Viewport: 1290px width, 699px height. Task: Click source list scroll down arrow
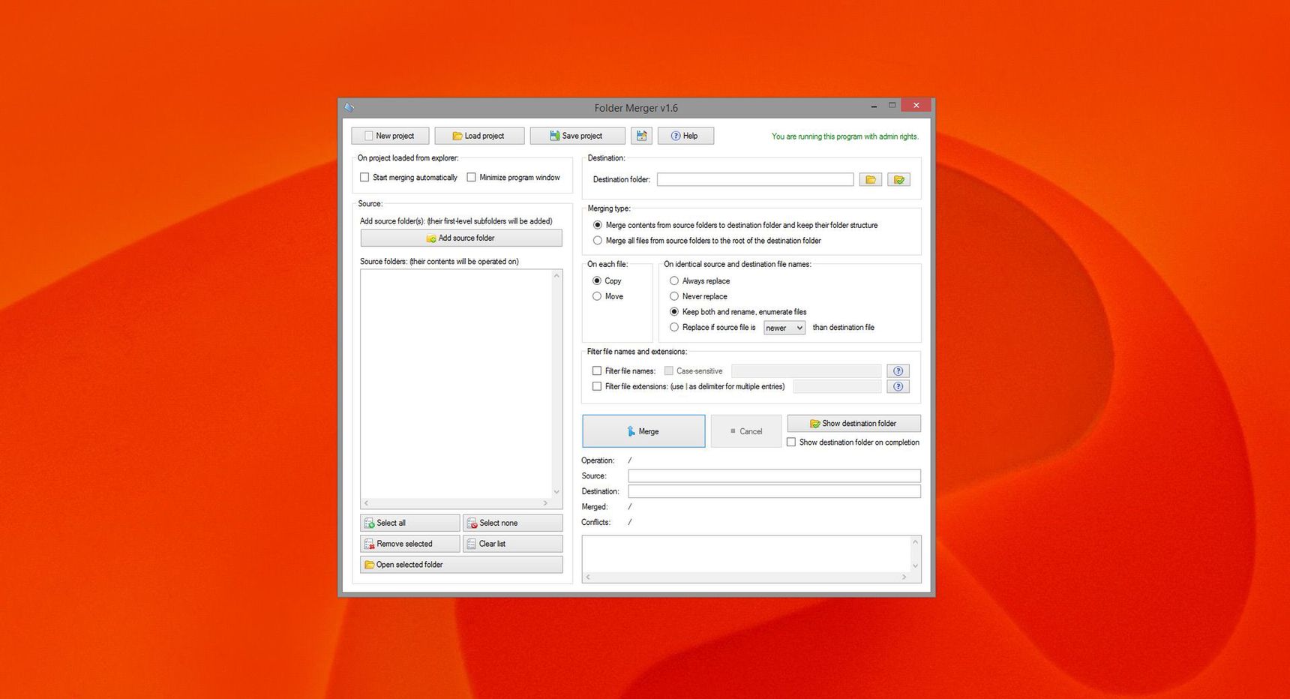click(556, 492)
